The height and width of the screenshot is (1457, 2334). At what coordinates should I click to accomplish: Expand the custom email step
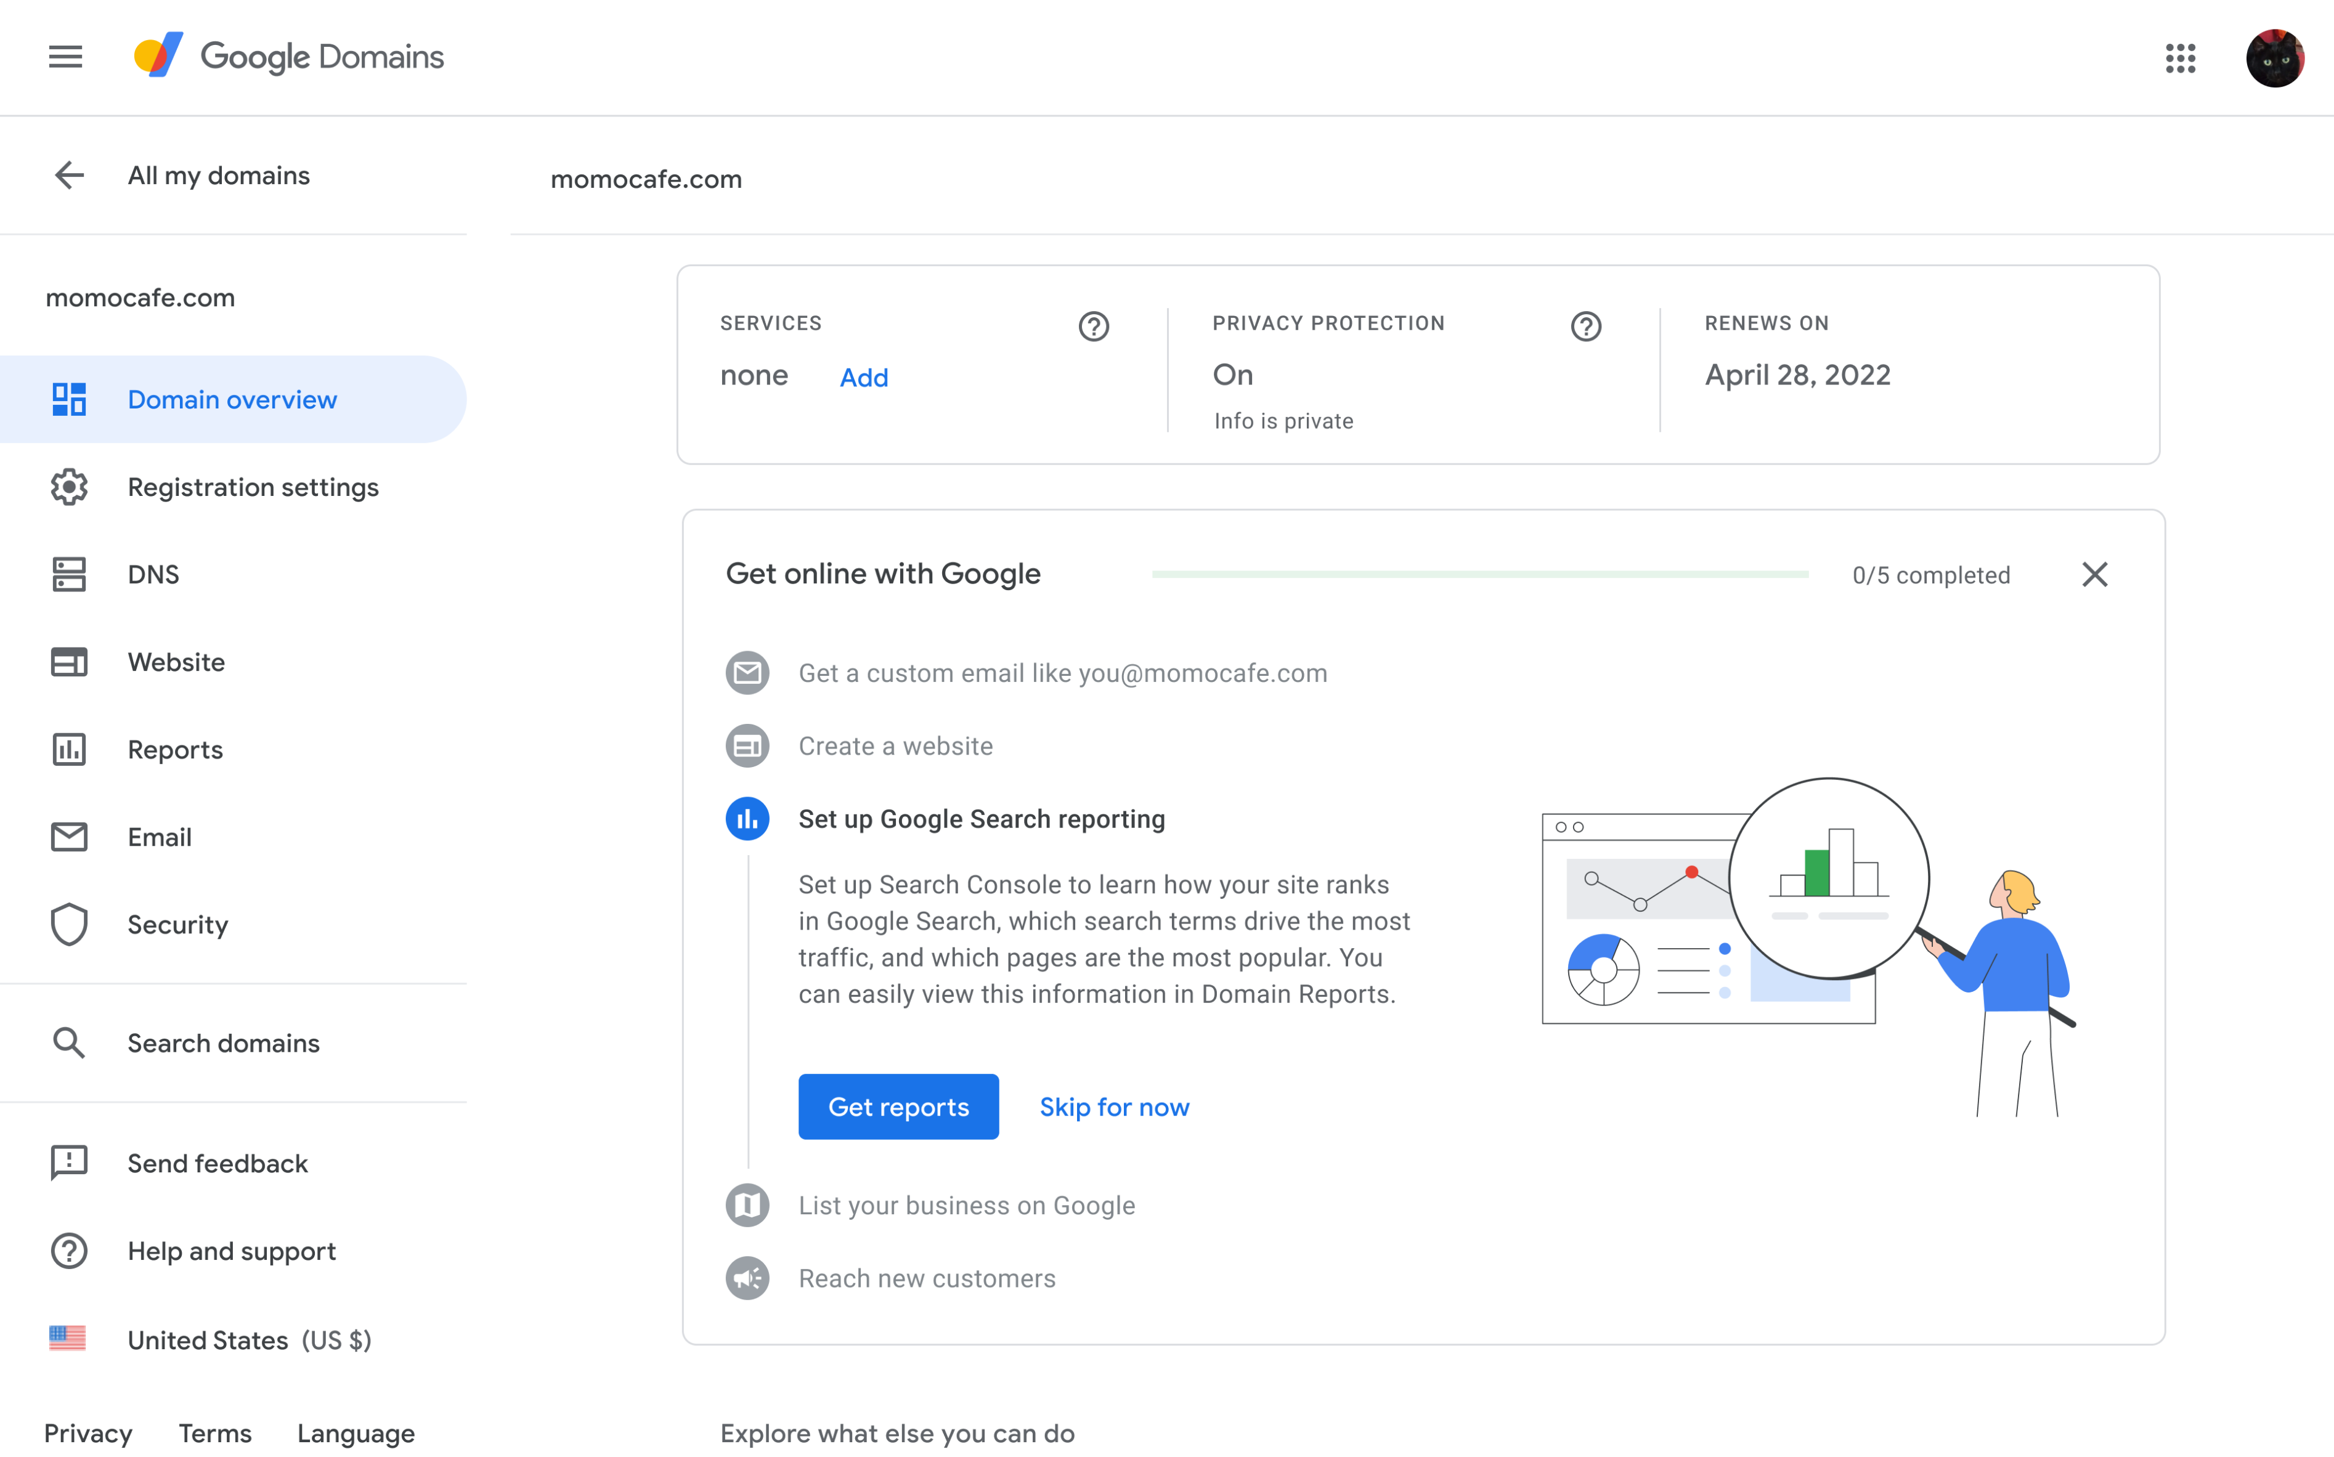[x=1063, y=673]
